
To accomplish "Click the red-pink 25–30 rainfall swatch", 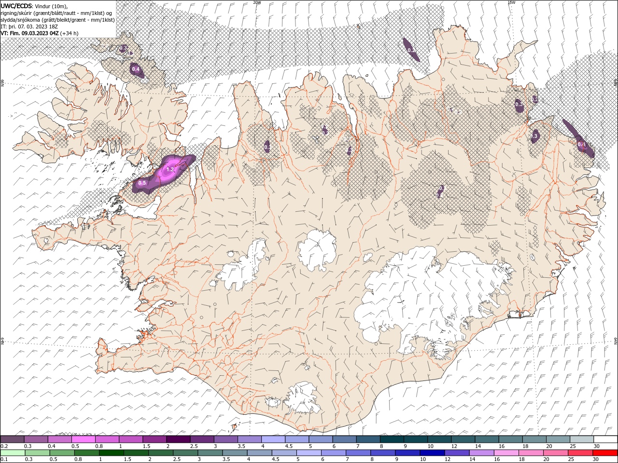I will (580, 452).
